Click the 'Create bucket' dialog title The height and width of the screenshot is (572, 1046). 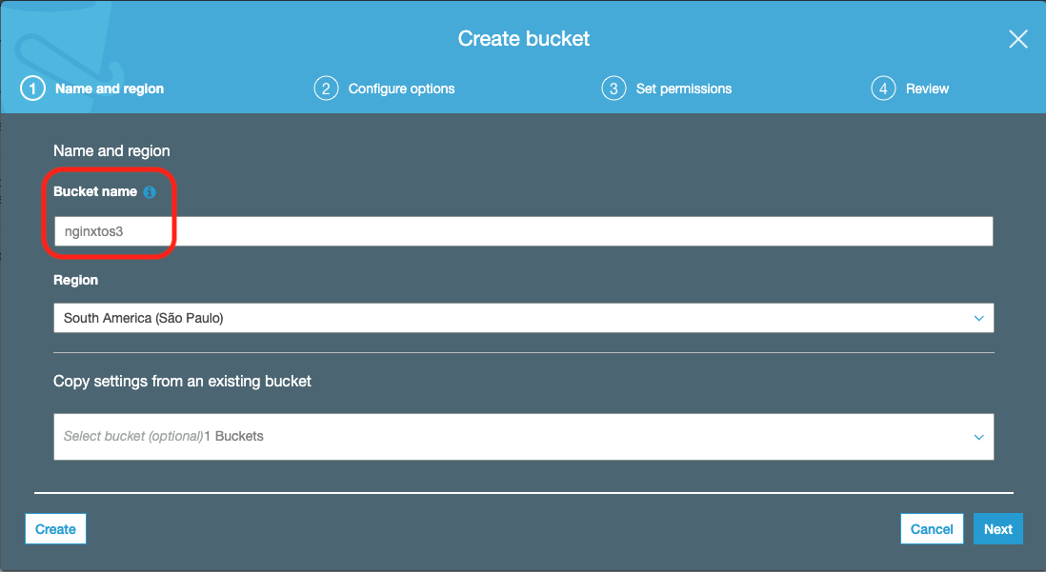point(524,39)
